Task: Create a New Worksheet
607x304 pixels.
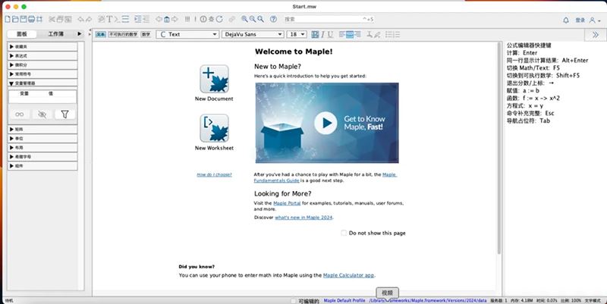Action: pyautogui.click(x=214, y=132)
